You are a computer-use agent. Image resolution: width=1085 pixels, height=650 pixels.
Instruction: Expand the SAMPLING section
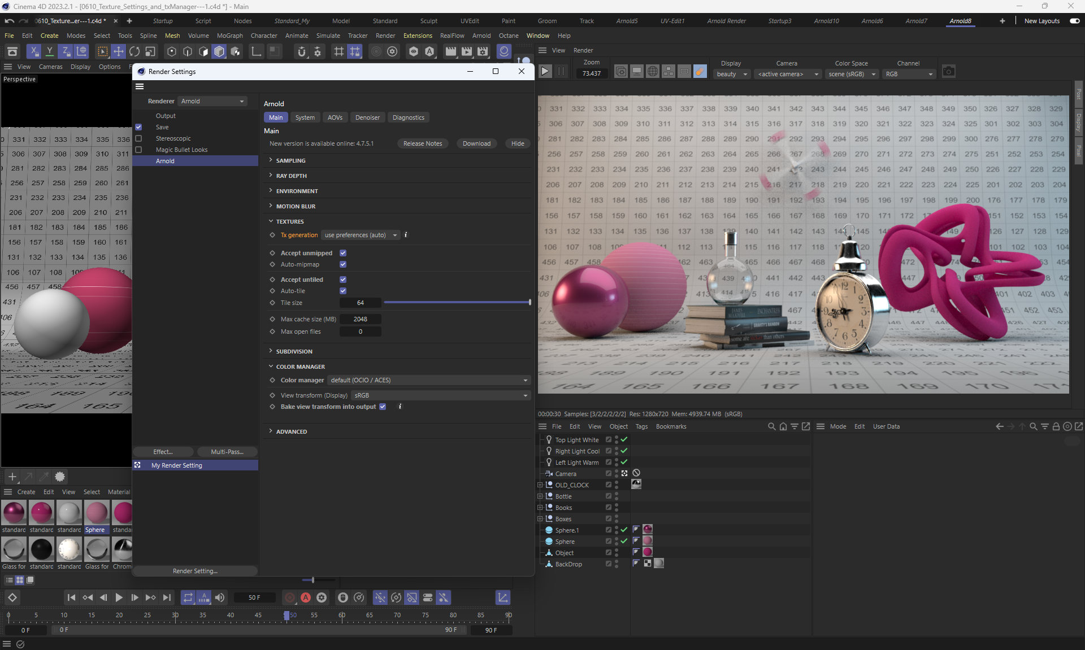290,161
